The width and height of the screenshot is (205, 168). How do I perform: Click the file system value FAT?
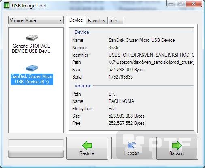(x=113, y=109)
